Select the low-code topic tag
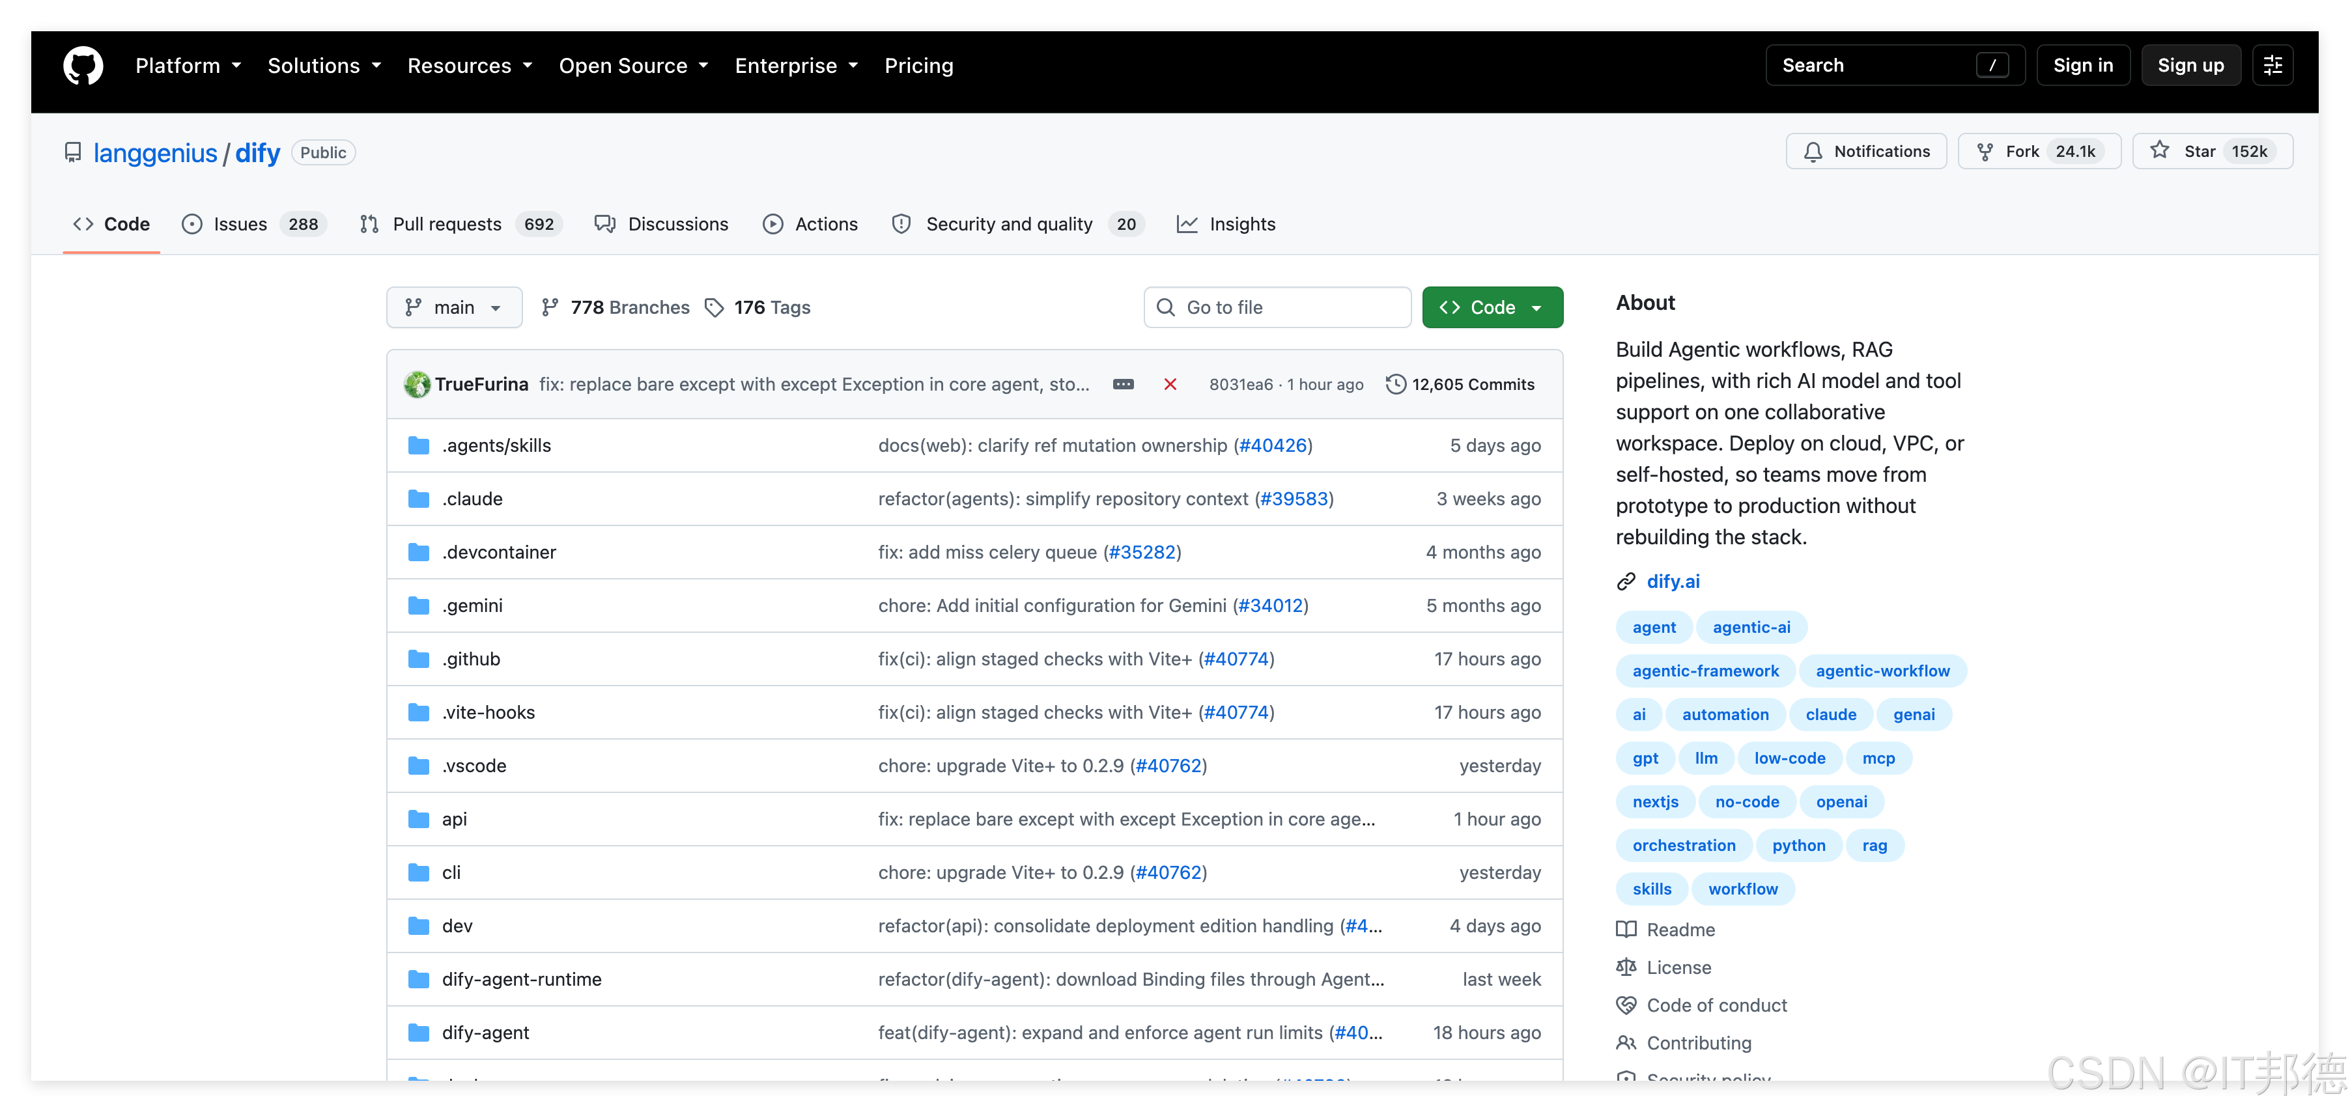The image size is (2350, 1112). (x=1789, y=758)
